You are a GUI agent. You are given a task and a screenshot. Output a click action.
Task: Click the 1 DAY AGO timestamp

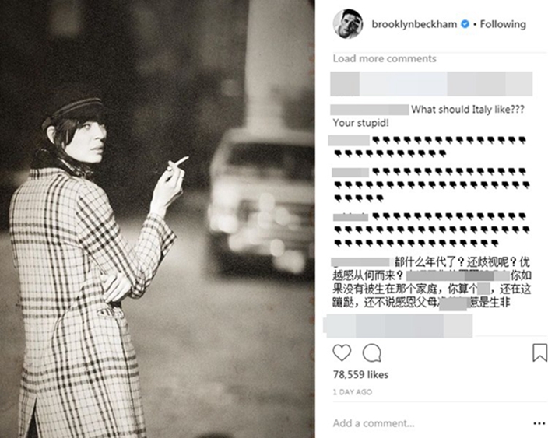[353, 392]
